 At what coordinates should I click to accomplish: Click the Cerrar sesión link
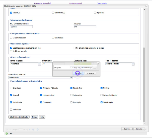point(102,3)
